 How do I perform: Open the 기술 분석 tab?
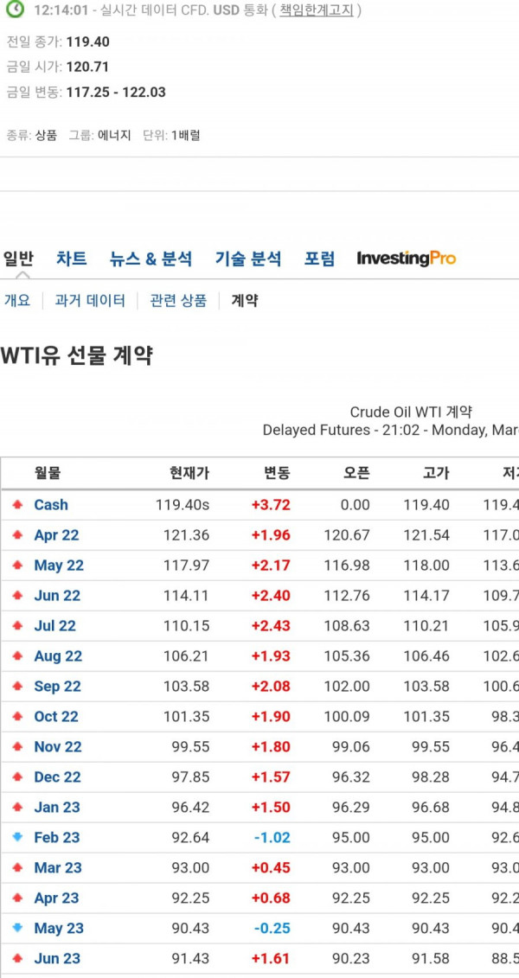point(248,259)
